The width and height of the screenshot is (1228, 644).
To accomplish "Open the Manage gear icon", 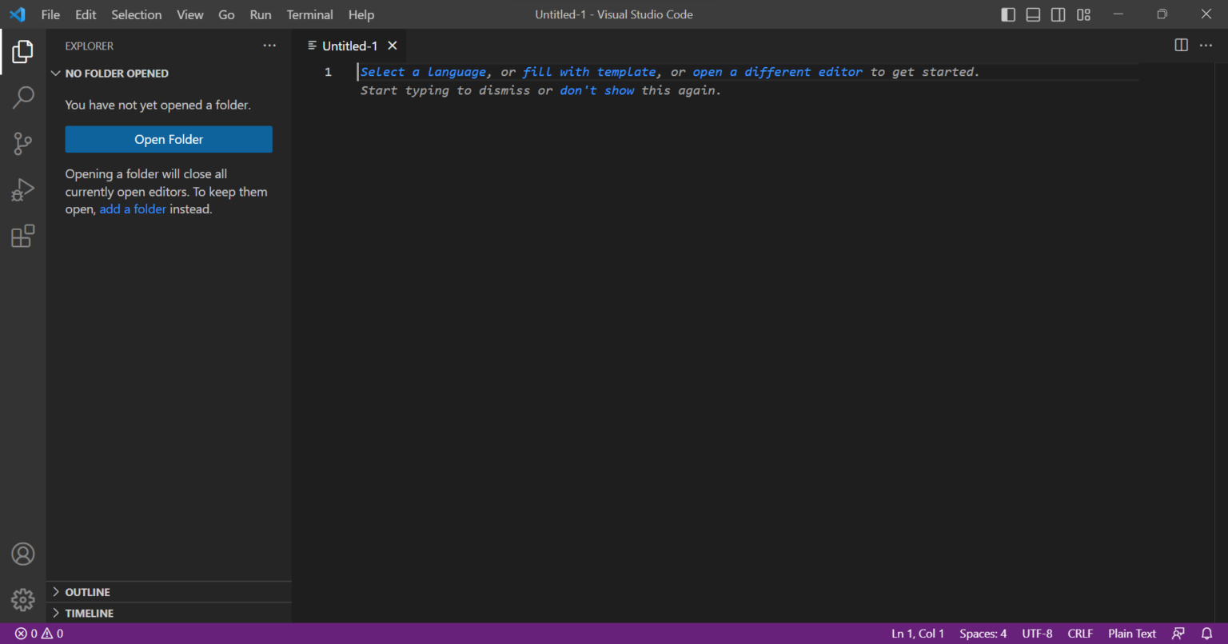I will click(x=22, y=599).
